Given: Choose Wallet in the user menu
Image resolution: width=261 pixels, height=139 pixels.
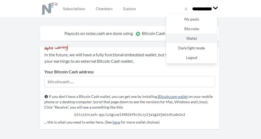Looking at the screenshot, I should 192,38.
